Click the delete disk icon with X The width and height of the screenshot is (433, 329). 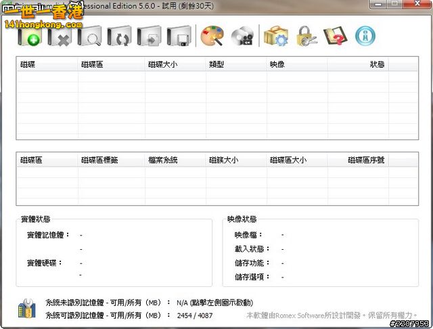pyautogui.click(x=60, y=36)
